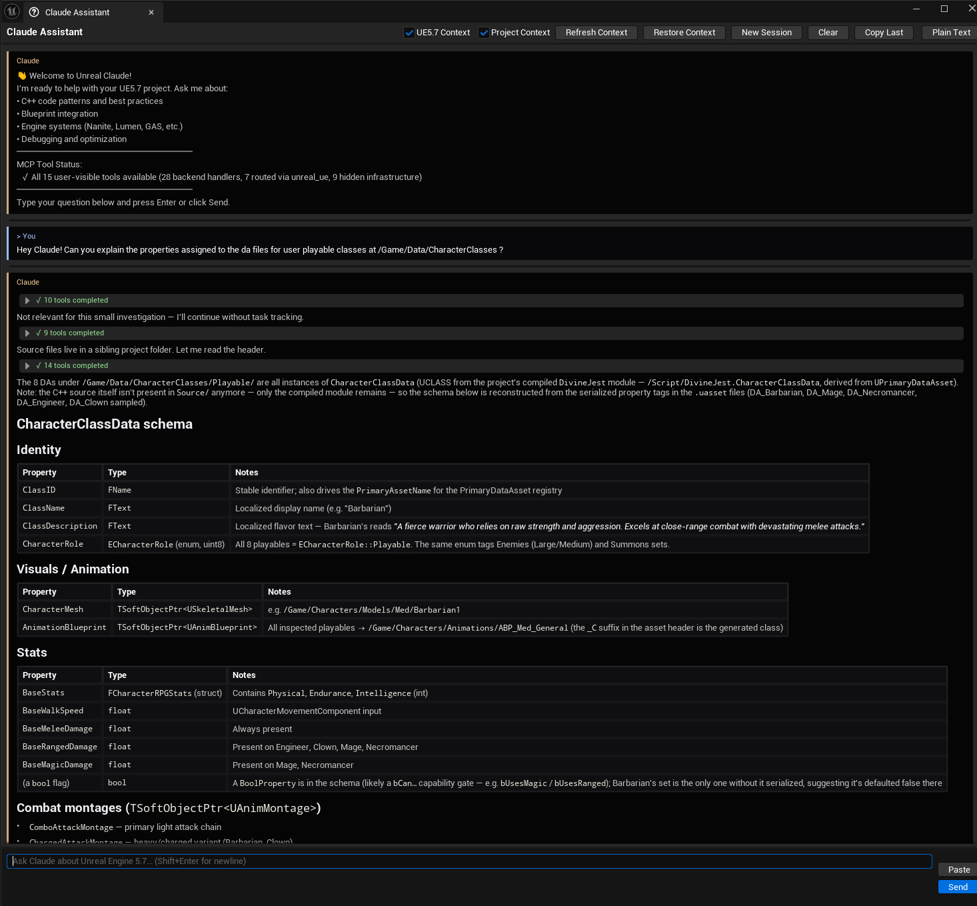The height and width of the screenshot is (906, 977).
Task: Click the CharacterClassData schema heading
Action: point(105,425)
